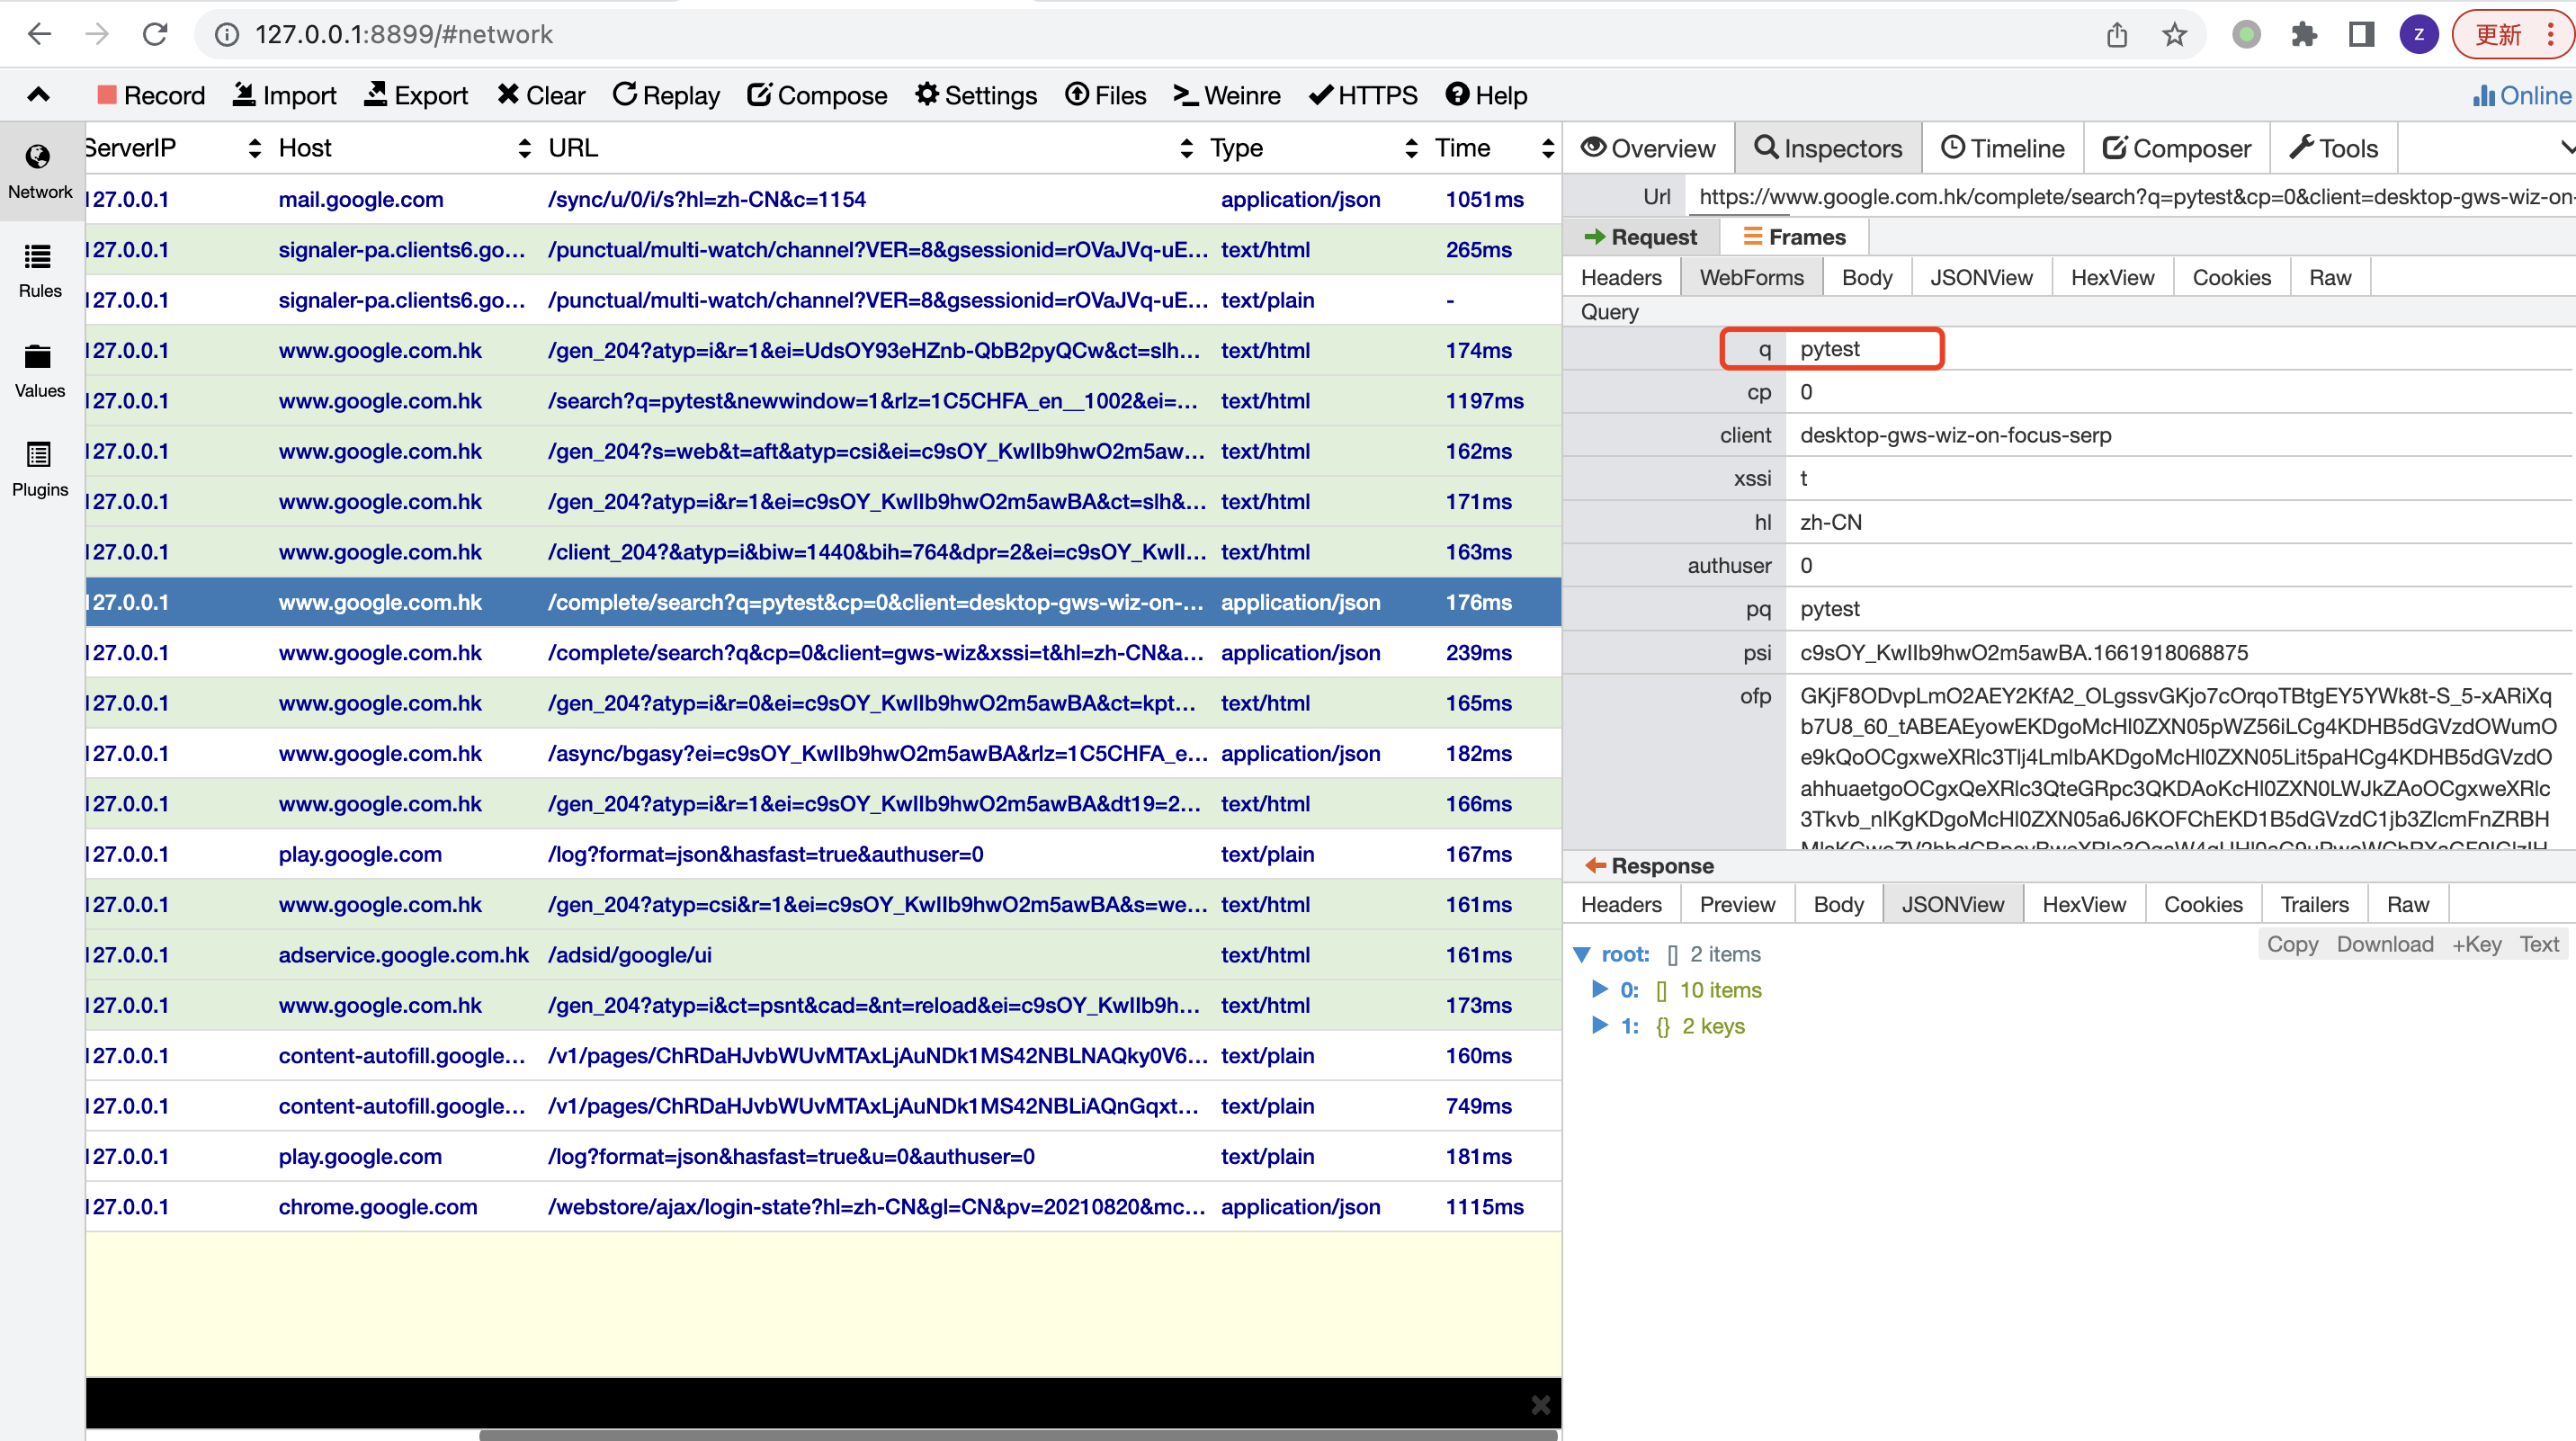The width and height of the screenshot is (2576, 1441).
Task: Open Weinre in the toolbar
Action: (1227, 95)
